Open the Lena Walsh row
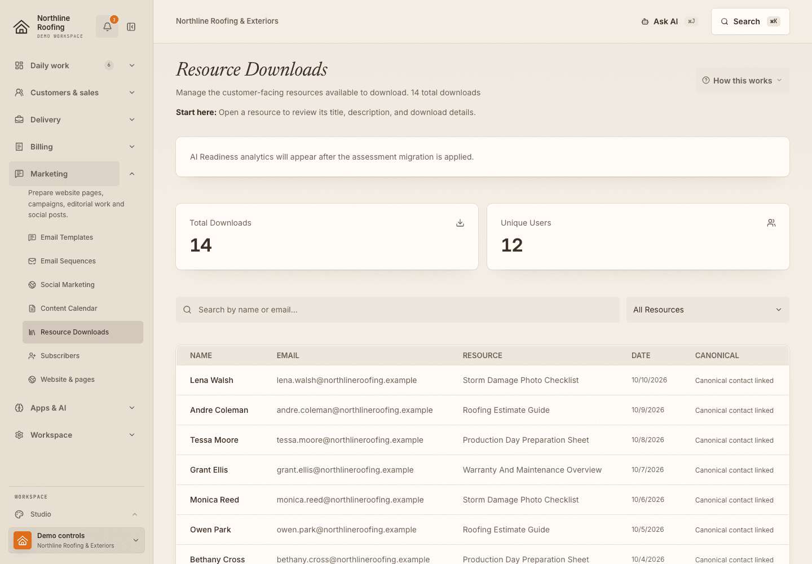The height and width of the screenshot is (564, 812). pos(483,380)
